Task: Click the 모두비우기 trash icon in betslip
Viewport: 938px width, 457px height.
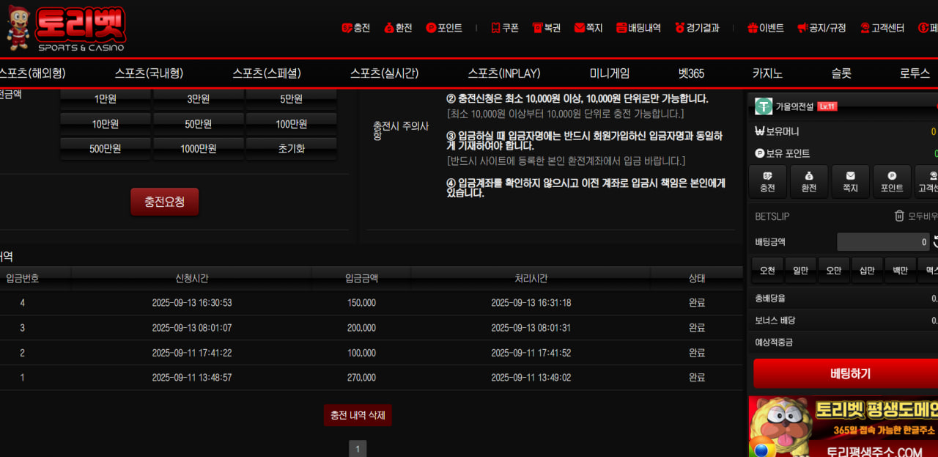Action: (899, 216)
